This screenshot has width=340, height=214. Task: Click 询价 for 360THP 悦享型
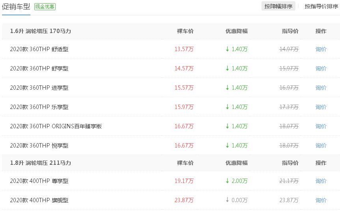click(x=321, y=146)
